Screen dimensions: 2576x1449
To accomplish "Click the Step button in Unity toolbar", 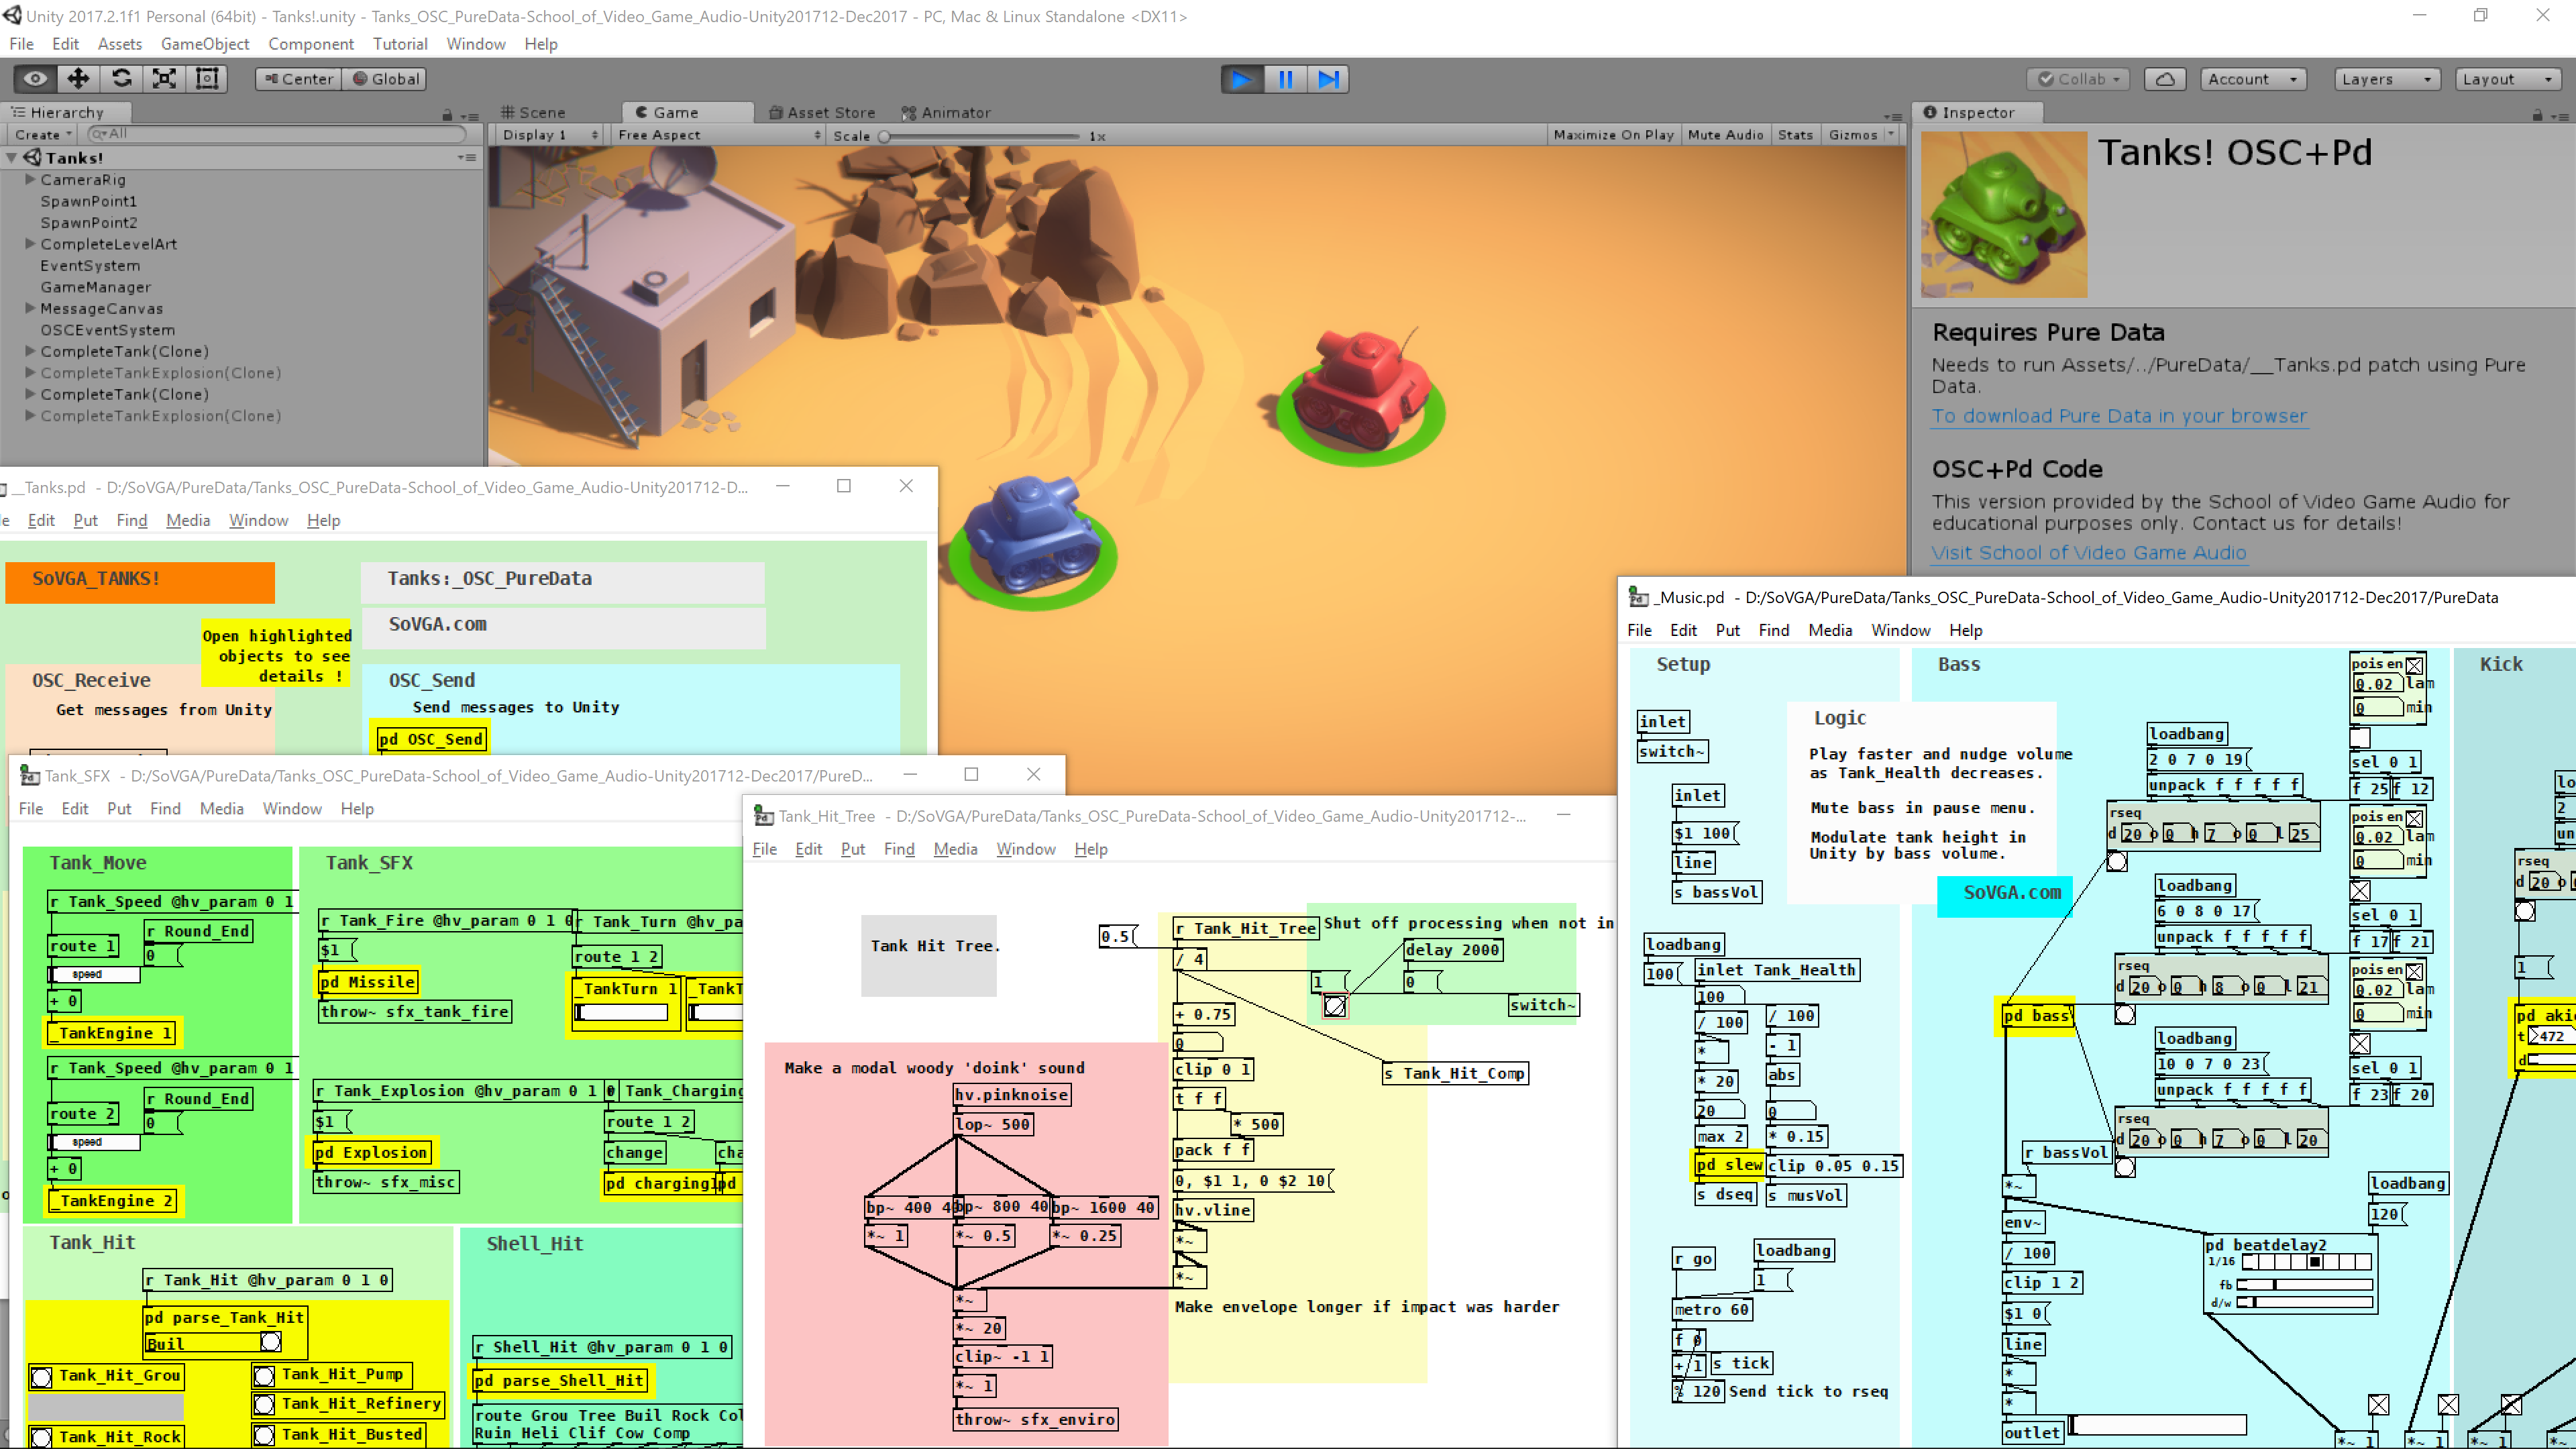I will pyautogui.click(x=1329, y=78).
